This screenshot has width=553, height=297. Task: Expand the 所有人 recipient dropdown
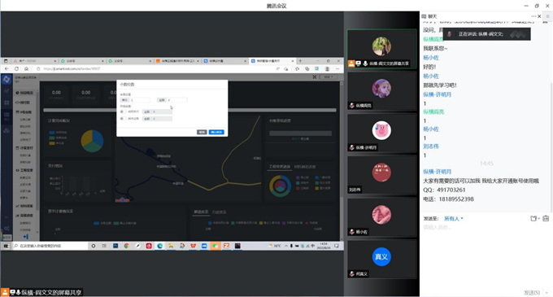[454, 219]
